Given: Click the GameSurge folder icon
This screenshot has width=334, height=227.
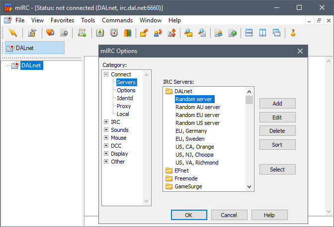Looking at the screenshot, I should (x=169, y=186).
